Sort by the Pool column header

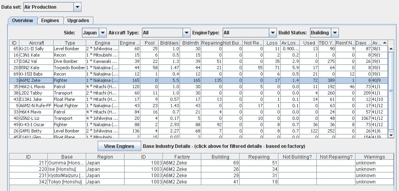coord(149,43)
